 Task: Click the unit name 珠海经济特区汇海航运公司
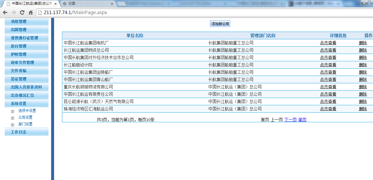pyautogui.click(x=88, y=109)
